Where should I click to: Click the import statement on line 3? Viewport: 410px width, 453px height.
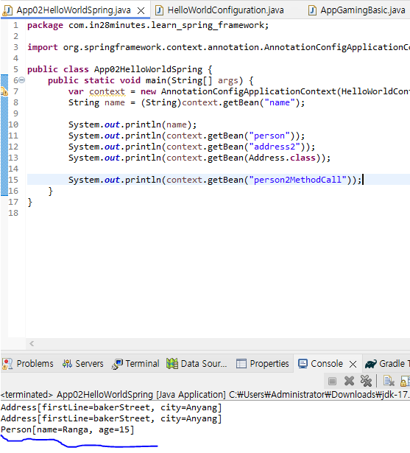219,47
